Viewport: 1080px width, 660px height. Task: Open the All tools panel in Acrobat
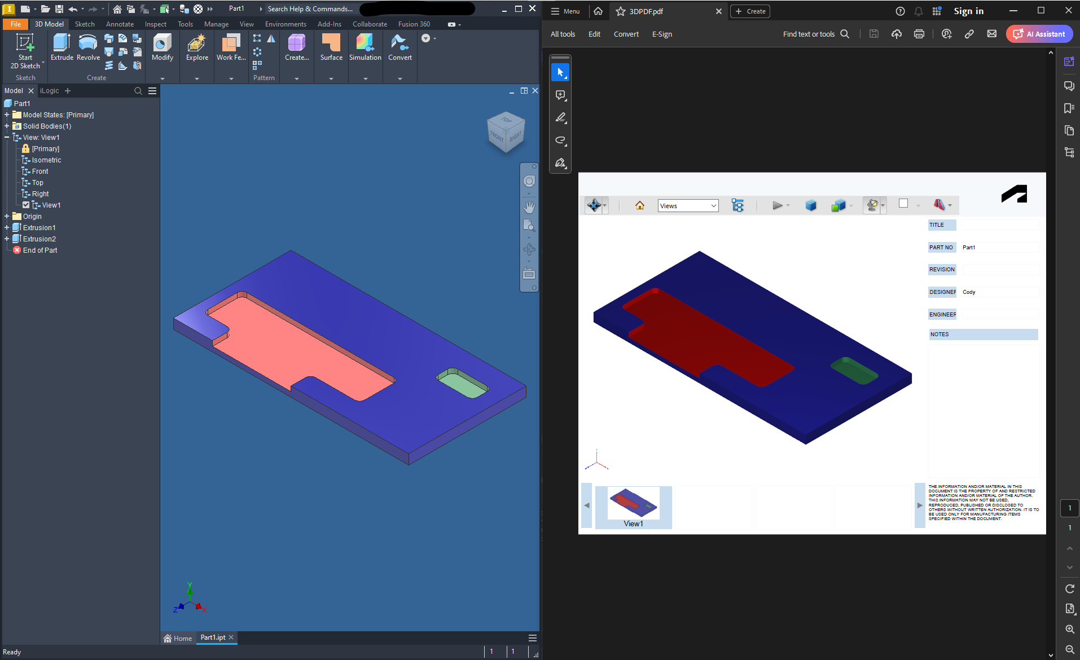coord(563,34)
